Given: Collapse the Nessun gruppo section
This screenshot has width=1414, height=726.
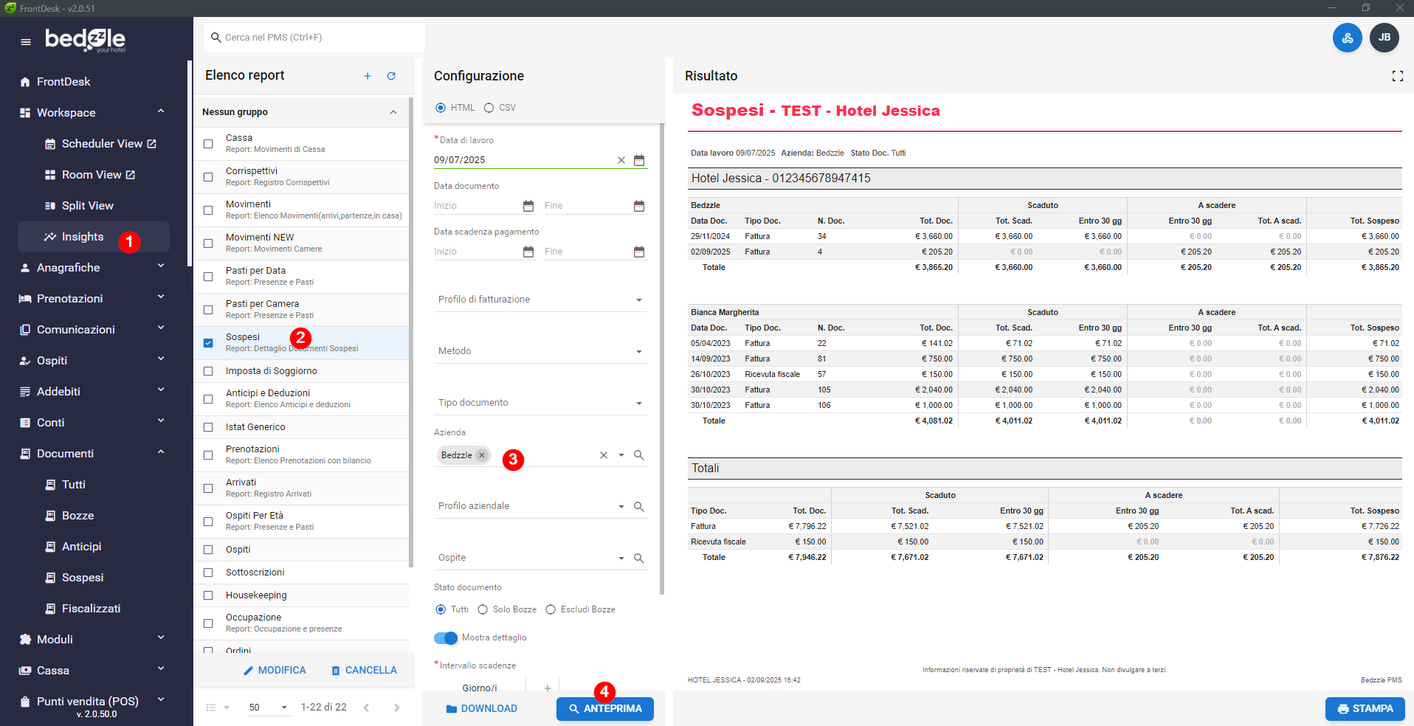Looking at the screenshot, I should (393, 112).
